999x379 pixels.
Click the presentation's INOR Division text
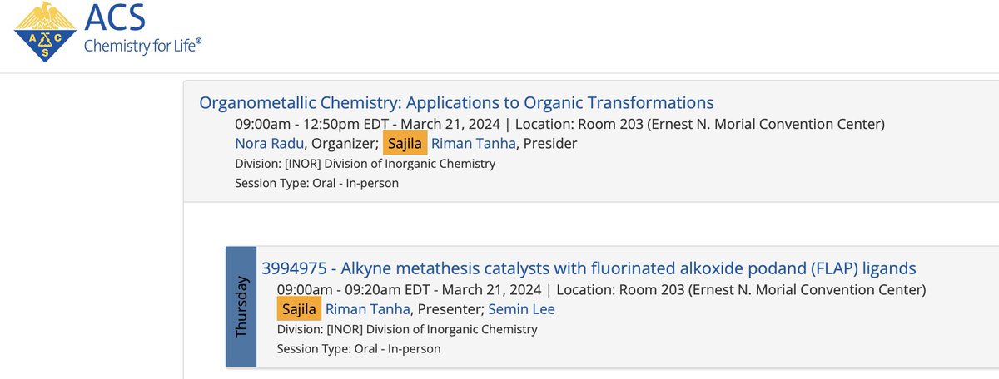[407, 329]
